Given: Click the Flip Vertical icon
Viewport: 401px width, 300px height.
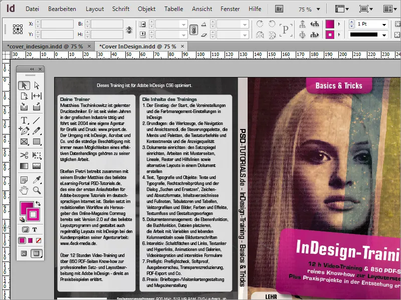Looking at the screenshot, I should click(272, 34).
